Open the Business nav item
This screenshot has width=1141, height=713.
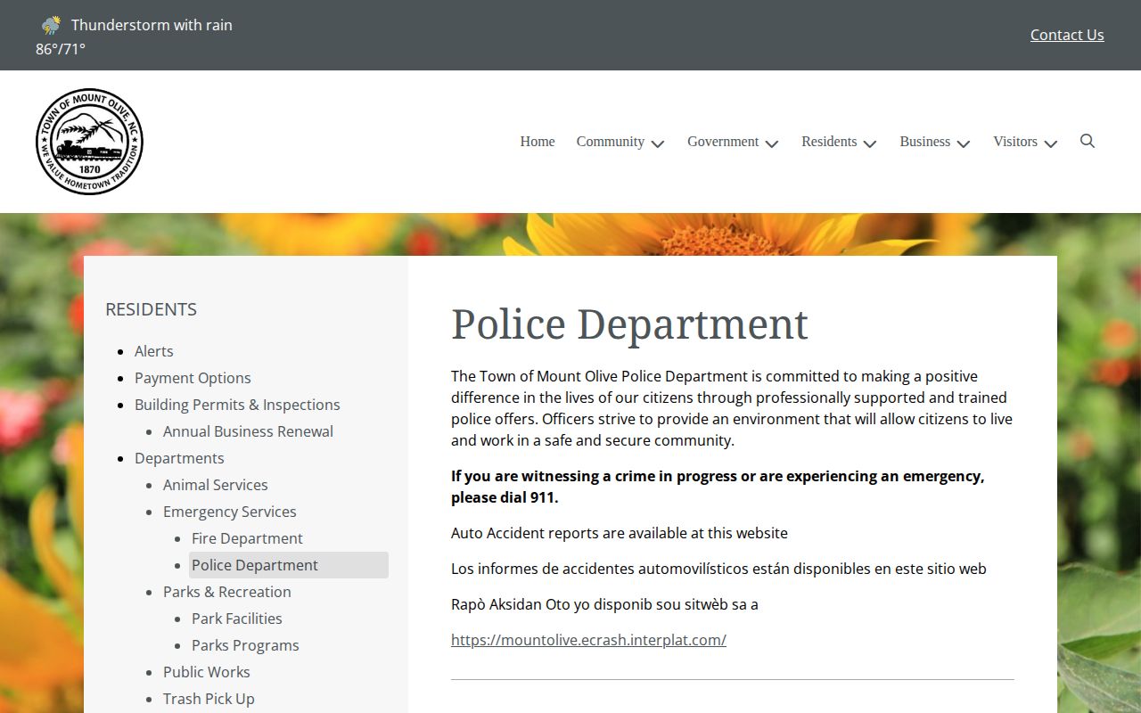(x=925, y=142)
